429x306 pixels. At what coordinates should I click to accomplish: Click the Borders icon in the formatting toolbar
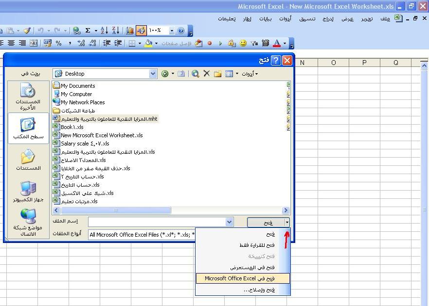point(132,43)
